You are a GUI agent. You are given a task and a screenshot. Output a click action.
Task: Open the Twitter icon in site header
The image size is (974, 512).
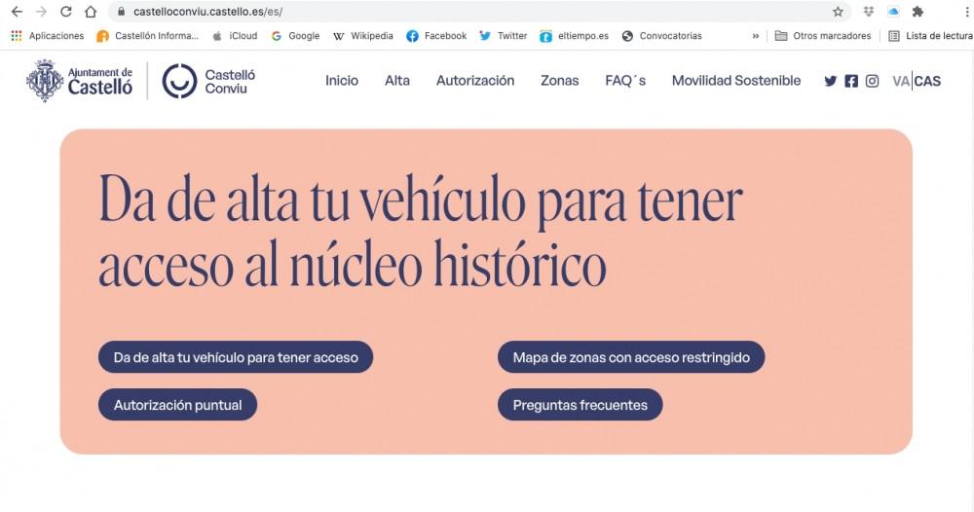click(830, 81)
